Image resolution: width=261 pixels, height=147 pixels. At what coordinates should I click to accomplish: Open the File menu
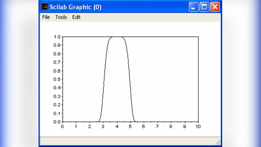[x=46, y=17]
